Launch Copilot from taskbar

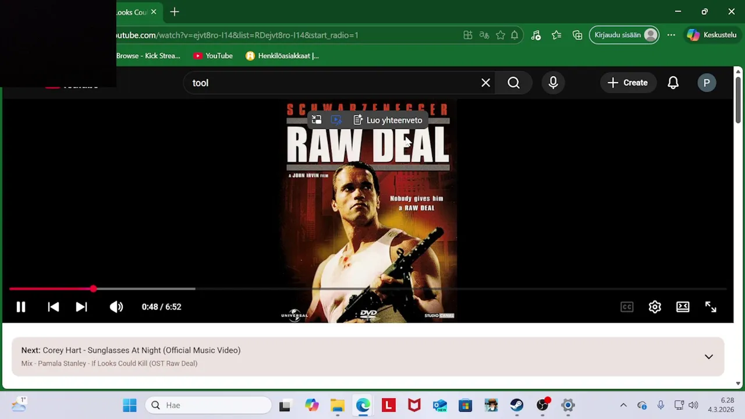coord(312,405)
